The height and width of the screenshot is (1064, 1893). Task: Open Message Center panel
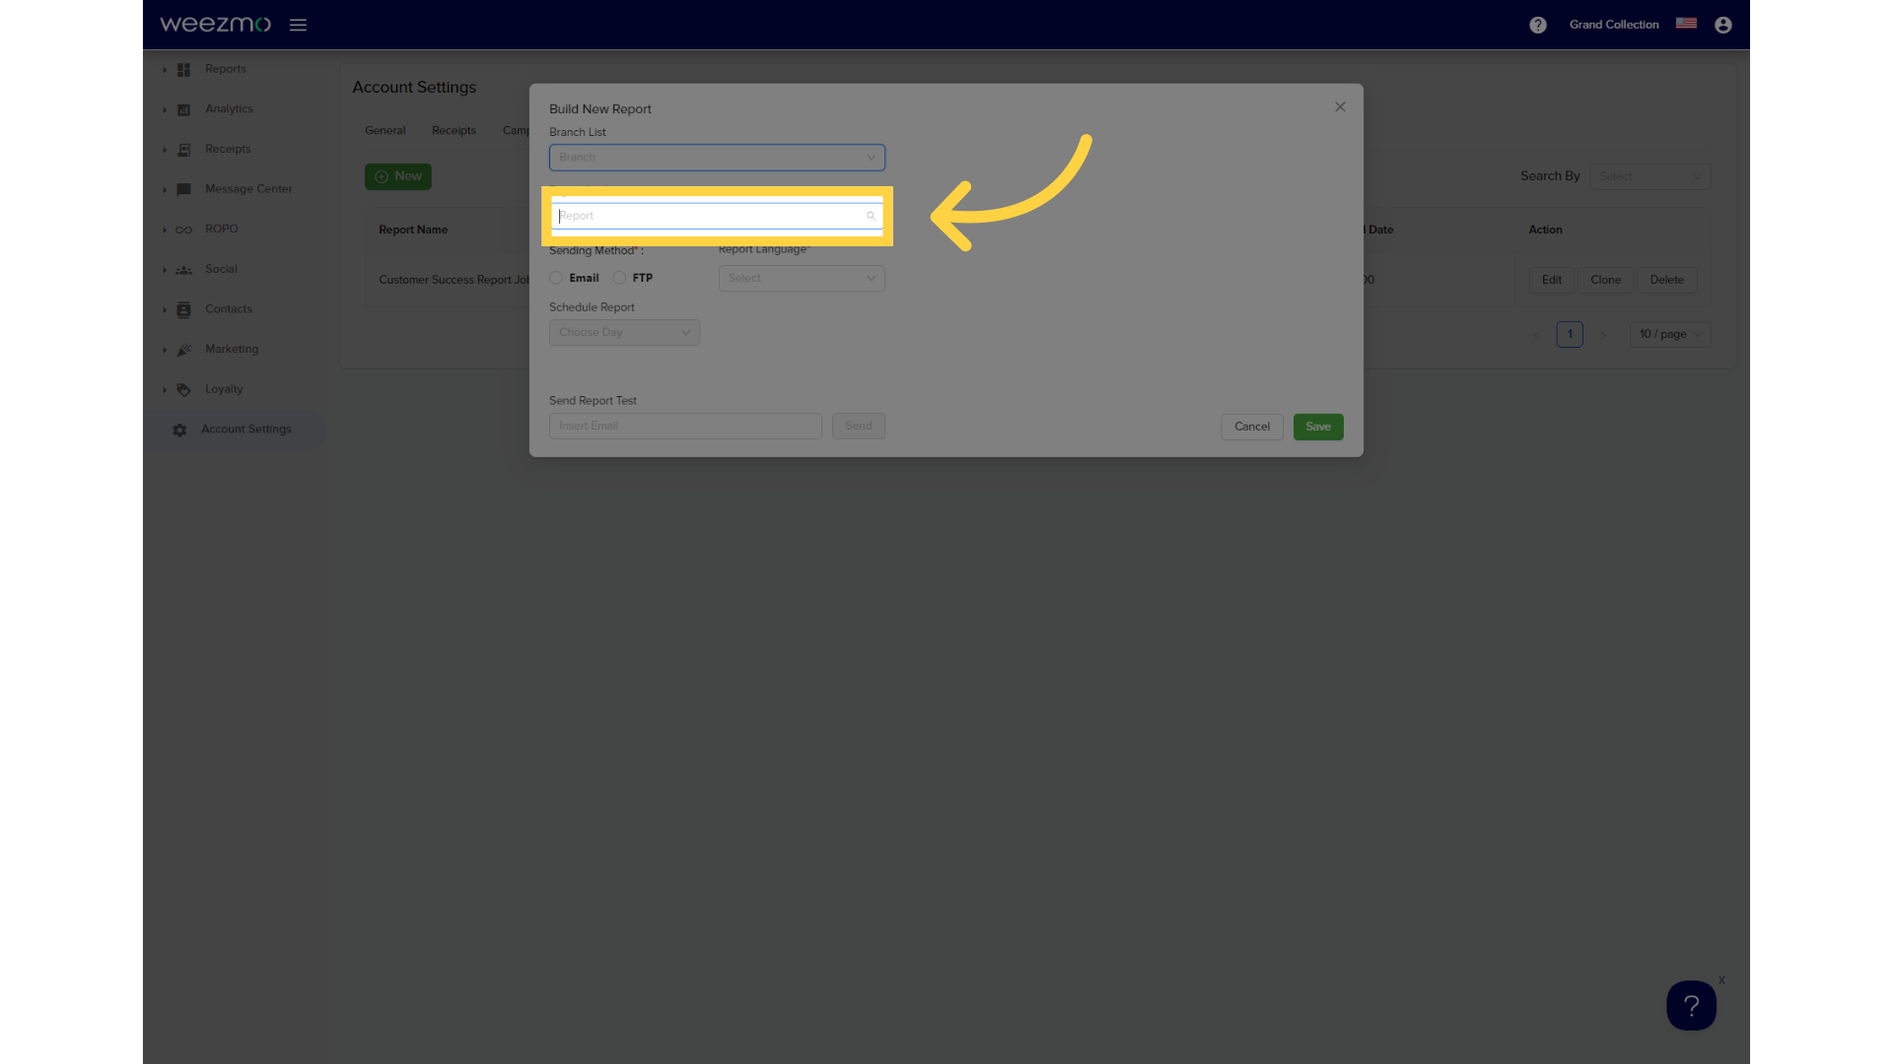[x=248, y=188]
